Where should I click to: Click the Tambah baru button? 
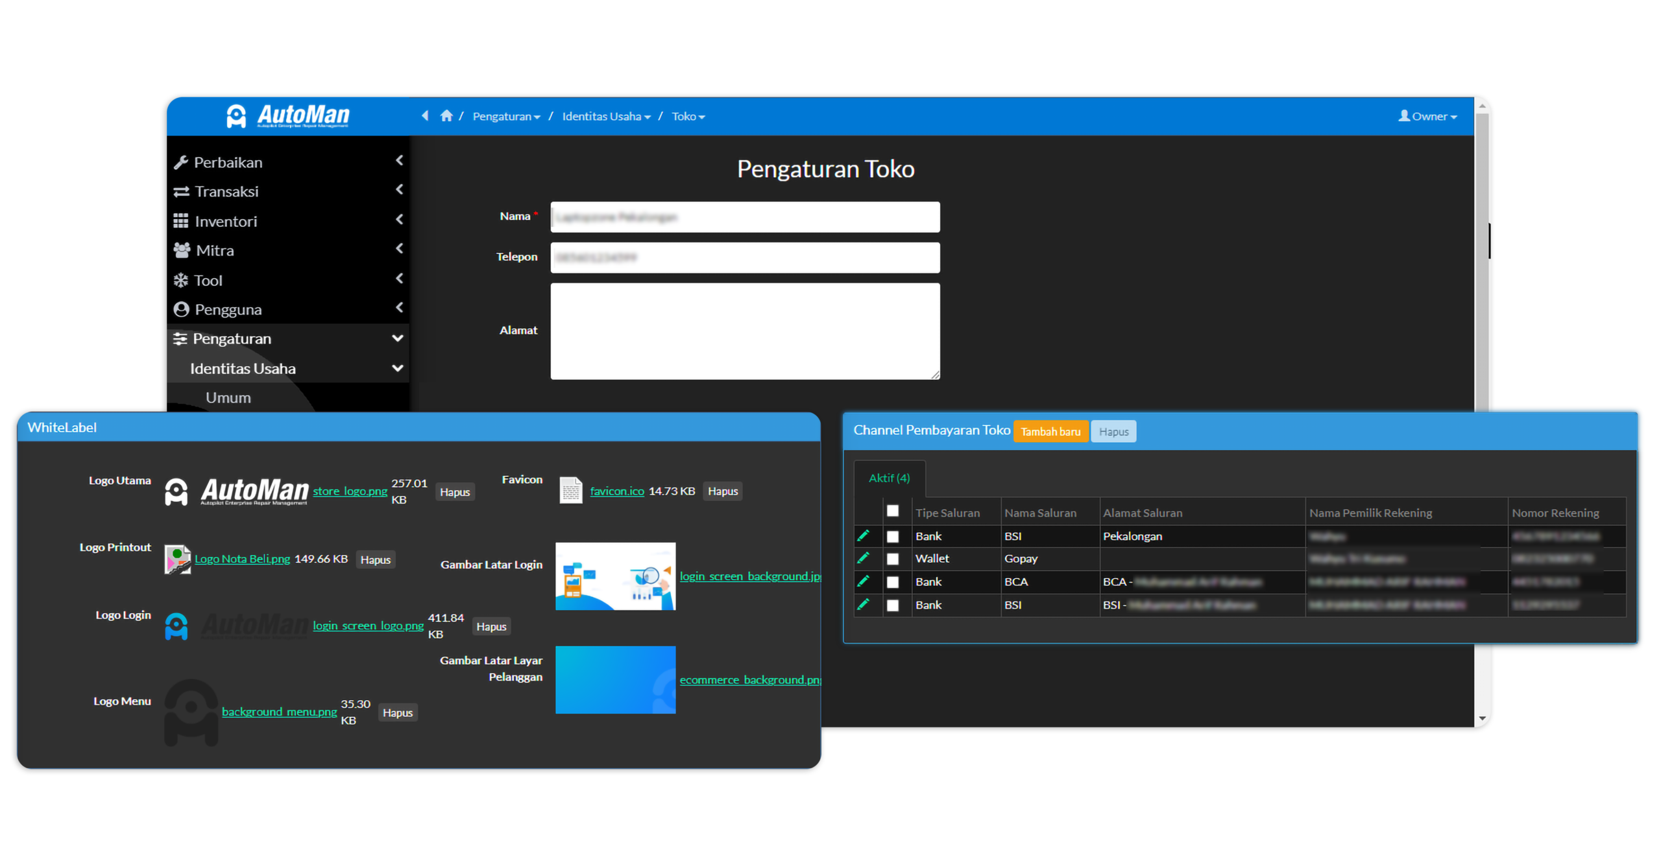[x=1051, y=430]
